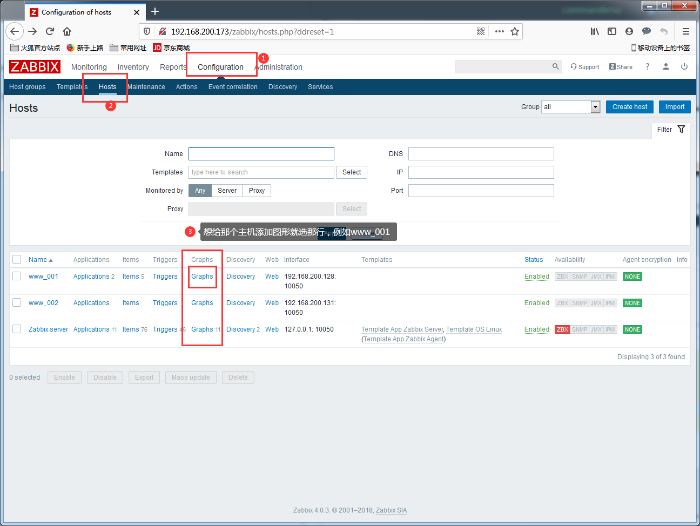Tick the select-all hosts checkbox
The image size is (700, 526).
[17, 259]
